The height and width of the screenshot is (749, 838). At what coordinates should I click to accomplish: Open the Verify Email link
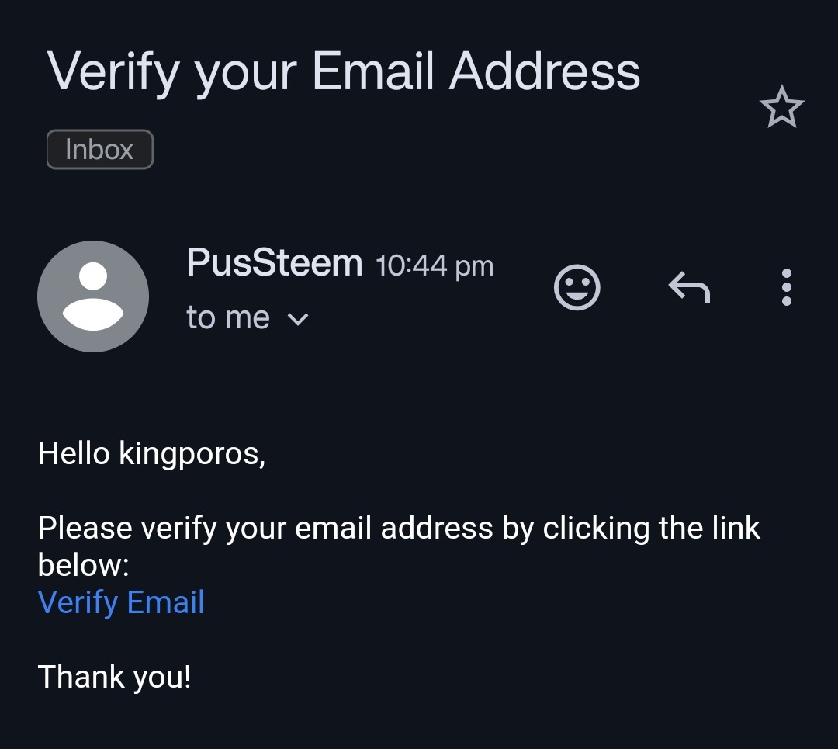pyautogui.click(x=121, y=602)
